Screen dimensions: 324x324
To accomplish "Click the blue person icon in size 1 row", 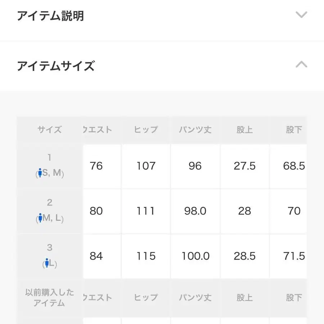I will pyautogui.click(x=40, y=174).
